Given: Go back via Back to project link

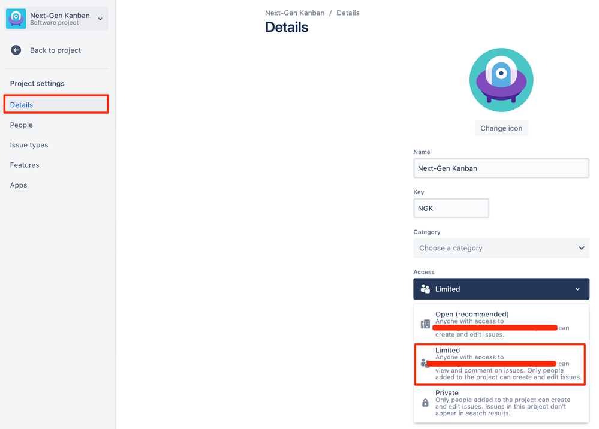Looking at the screenshot, I should pos(55,50).
